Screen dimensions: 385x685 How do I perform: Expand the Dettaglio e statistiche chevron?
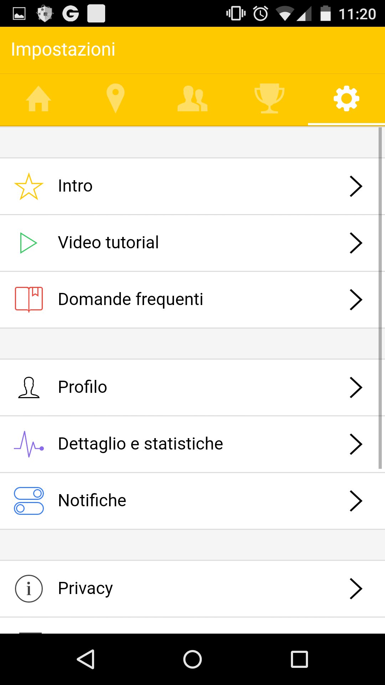[356, 444]
